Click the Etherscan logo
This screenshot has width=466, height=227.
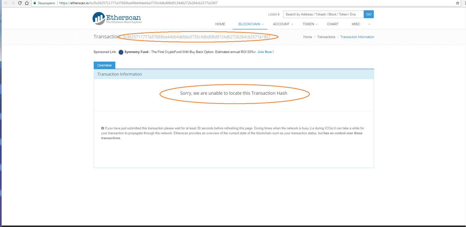117,18
